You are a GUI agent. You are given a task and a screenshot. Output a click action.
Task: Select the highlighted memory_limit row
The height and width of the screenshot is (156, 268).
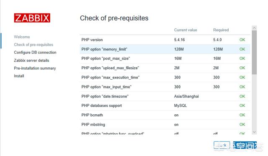point(165,49)
